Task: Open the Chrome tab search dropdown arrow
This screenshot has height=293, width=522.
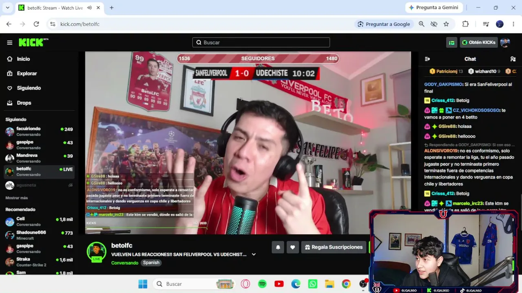Action: click(x=7, y=8)
